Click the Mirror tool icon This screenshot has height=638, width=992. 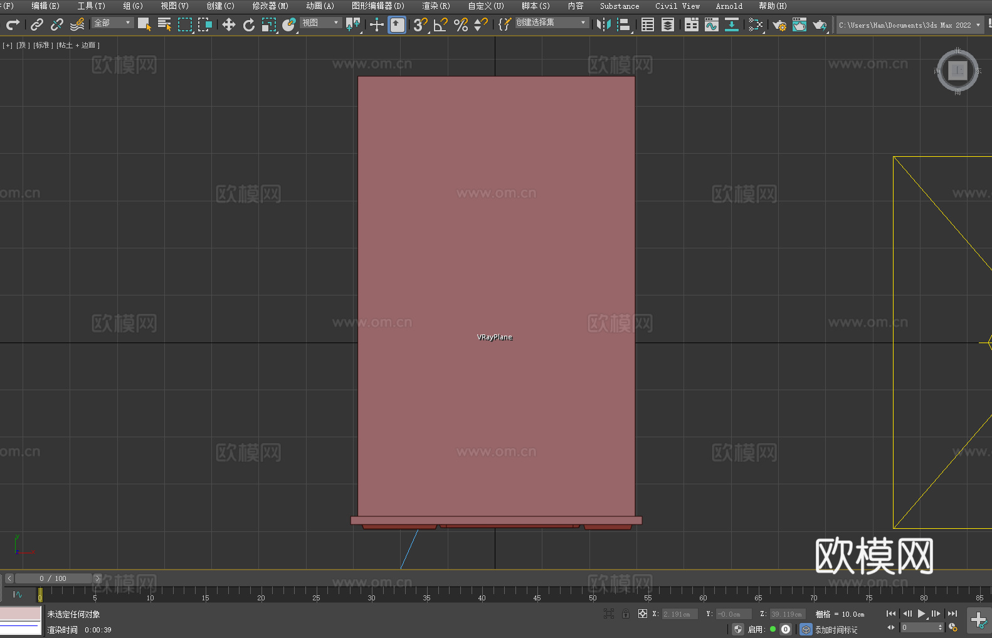[x=604, y=24]
